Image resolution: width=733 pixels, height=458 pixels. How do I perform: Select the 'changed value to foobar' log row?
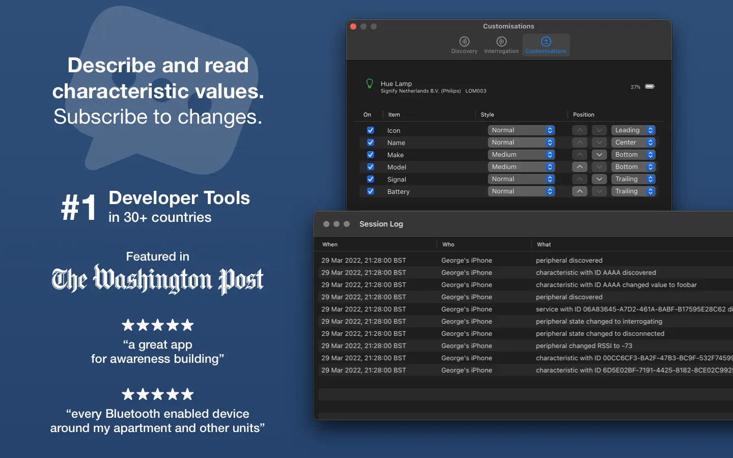(x=525, y=285)
